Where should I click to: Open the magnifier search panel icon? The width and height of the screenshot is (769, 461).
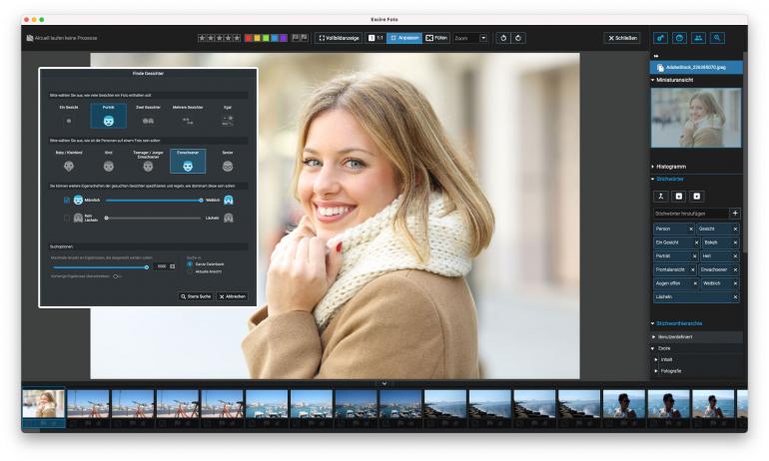click(x=717, y=38)
